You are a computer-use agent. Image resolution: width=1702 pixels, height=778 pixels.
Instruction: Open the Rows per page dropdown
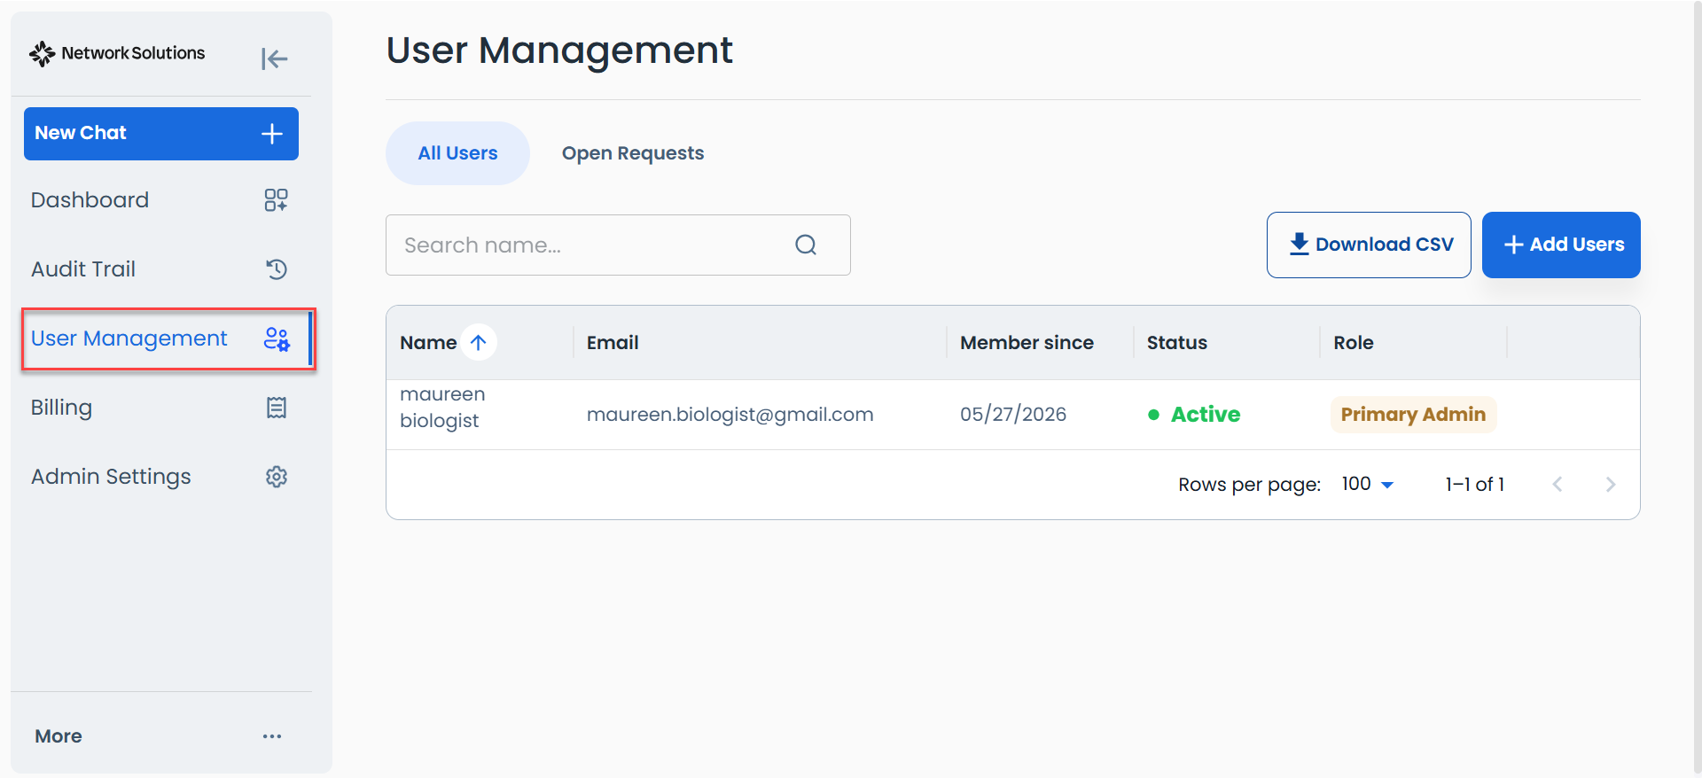click(x=1368, y=484)
